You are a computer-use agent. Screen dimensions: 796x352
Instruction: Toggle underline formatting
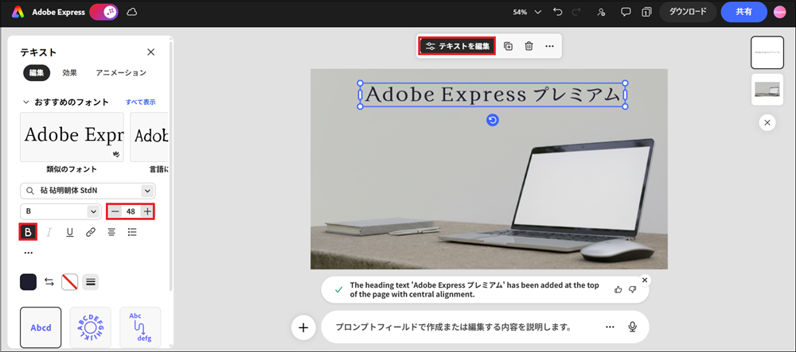(x=70, y=233)
